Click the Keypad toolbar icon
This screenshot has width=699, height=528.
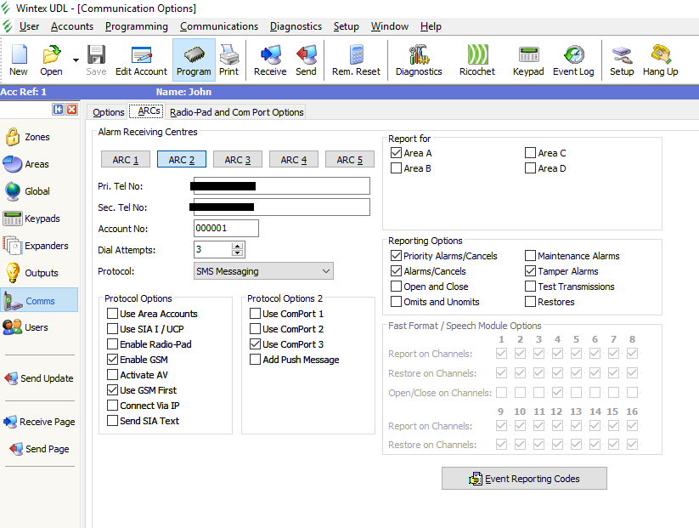coord(527,61)
